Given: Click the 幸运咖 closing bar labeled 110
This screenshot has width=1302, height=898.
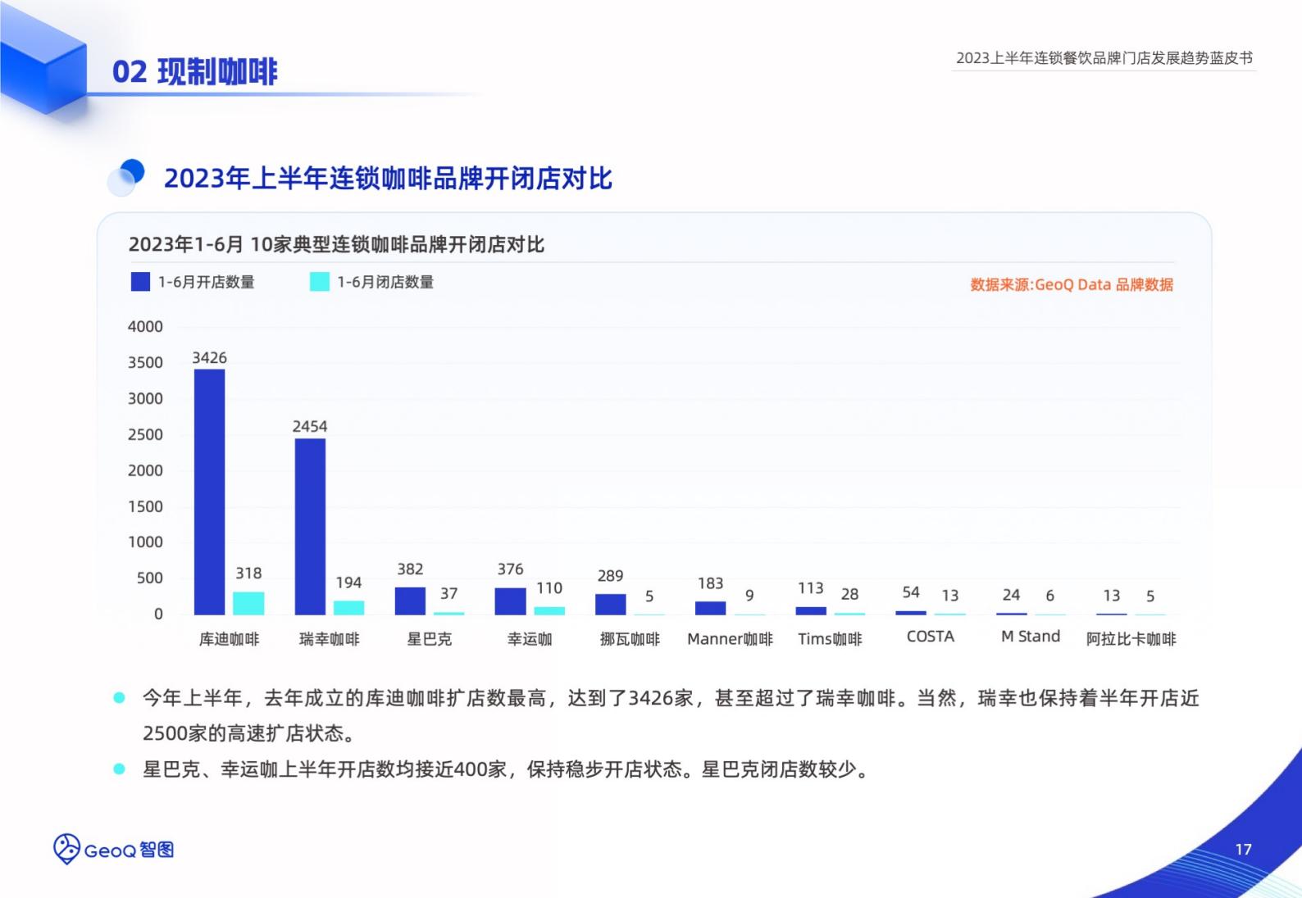Looking at the screenshot, I should (549, 610).
